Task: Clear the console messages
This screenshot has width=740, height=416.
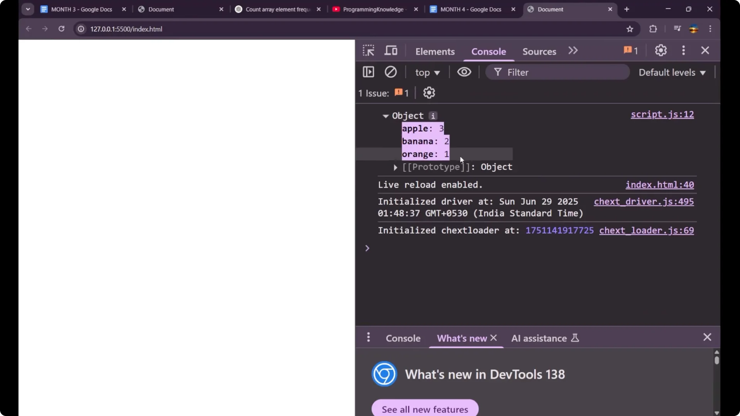Action: click(x=391, y=72)
